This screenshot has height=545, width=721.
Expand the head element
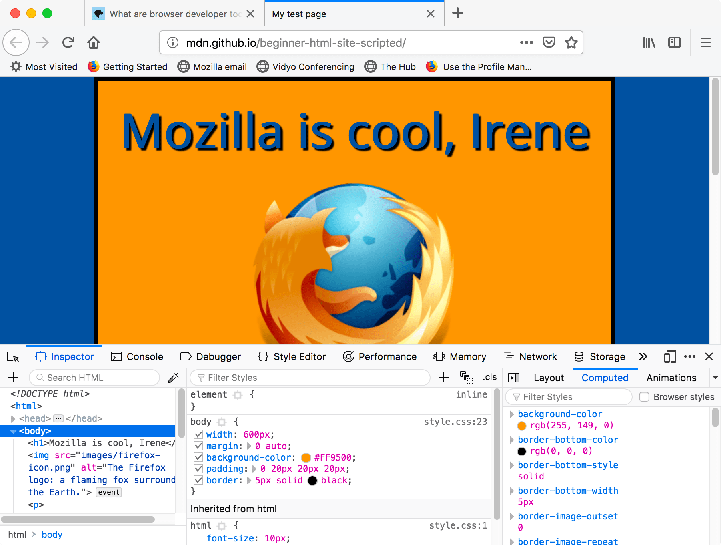click(13, 418)
